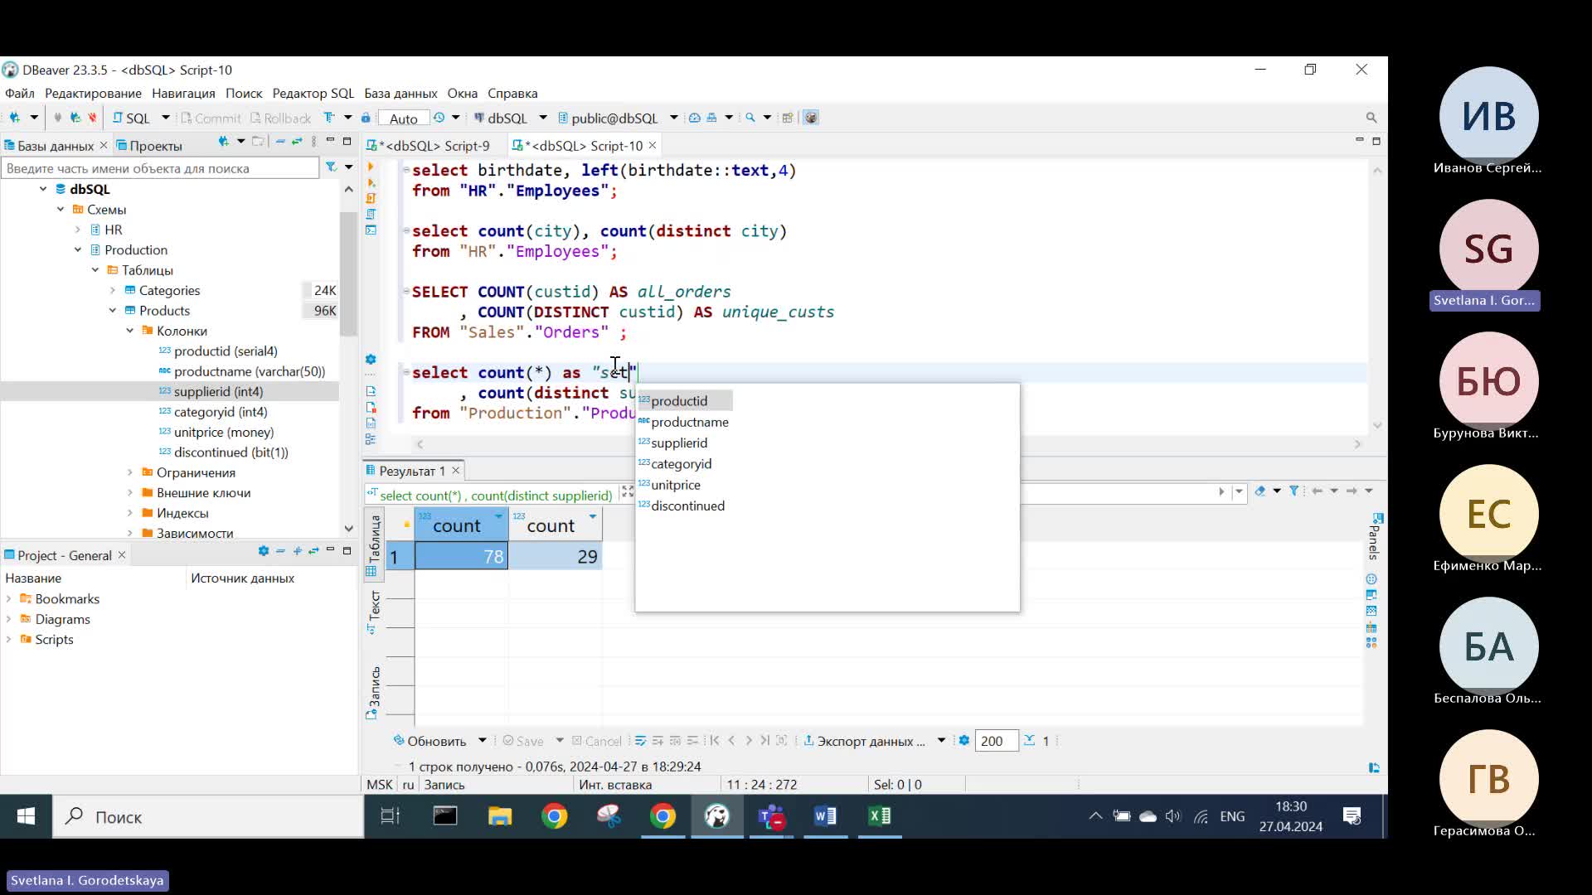Open the public@dbSQL schema dropdown arrow

673,118
